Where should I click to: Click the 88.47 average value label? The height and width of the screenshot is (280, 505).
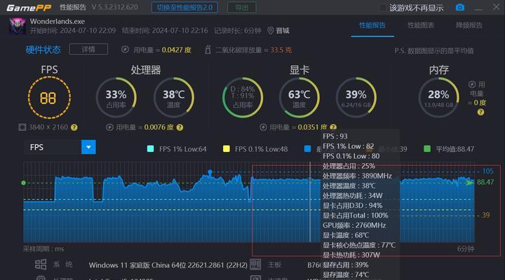[x=485, y=182]
